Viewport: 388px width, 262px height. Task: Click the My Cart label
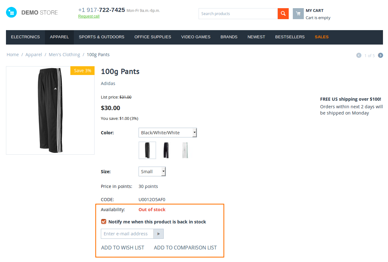(x=314, y=11)
